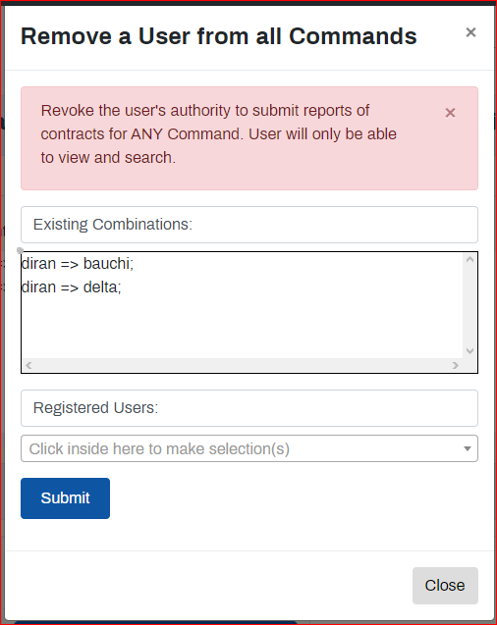This screenshot has height=625, width=497.
Task: Focus the Existing Combinations field
Action: click(249, 225)
